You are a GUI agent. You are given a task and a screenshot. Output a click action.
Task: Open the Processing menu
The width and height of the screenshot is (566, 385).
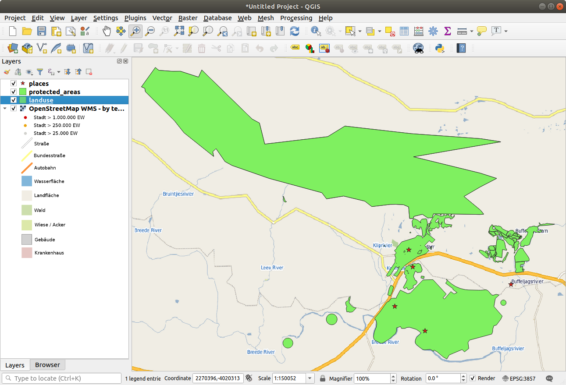coord(296,18)
